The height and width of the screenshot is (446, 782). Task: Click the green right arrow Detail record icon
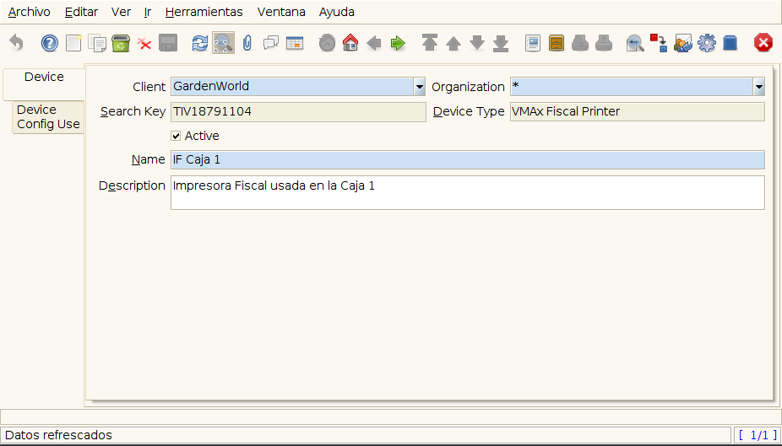(x=398, y=43)
